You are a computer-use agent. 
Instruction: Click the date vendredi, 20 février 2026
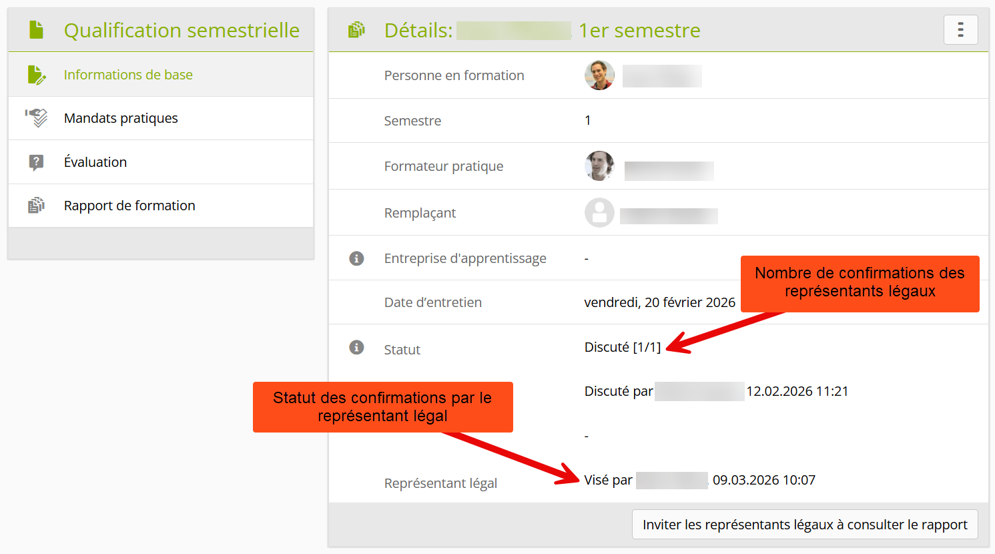click(659, 302)
